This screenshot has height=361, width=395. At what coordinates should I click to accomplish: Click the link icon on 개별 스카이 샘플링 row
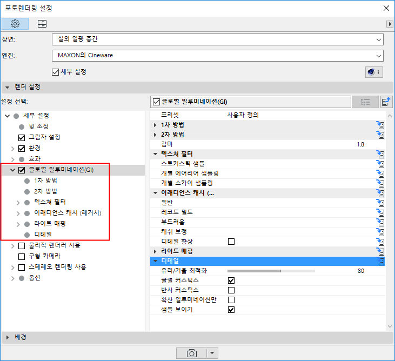click(380, 183)
